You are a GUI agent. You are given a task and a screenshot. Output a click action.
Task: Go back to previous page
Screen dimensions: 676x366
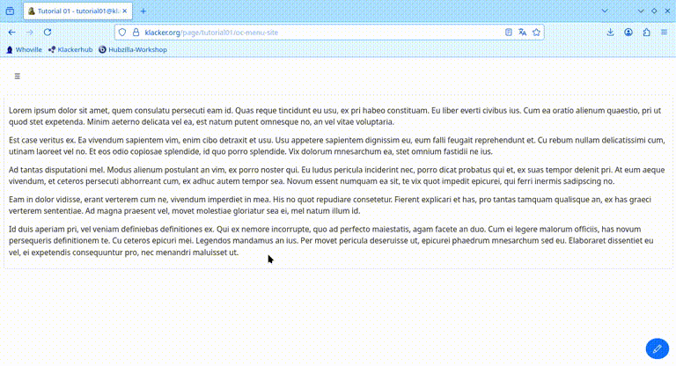(x=11, y=32)
